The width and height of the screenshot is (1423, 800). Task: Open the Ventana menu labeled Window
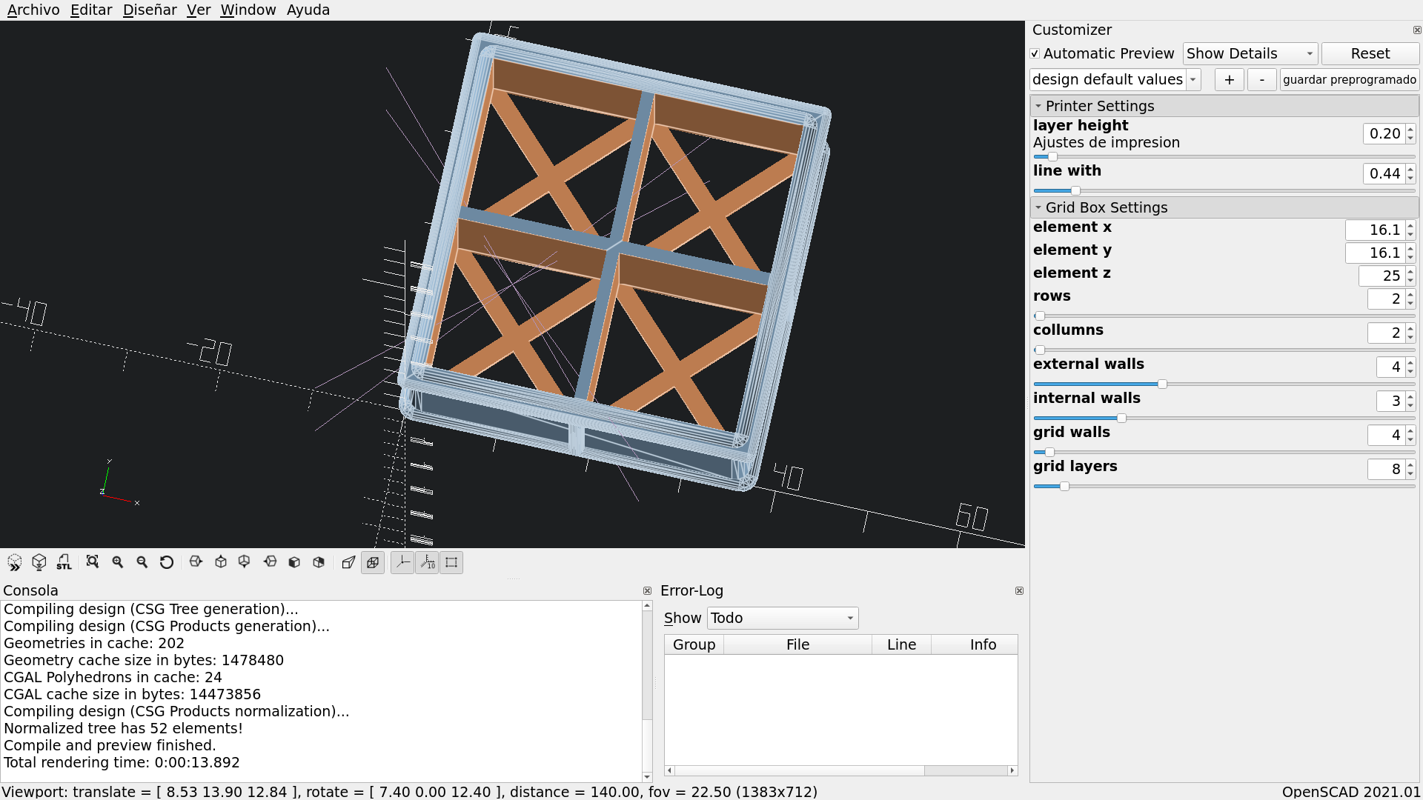tap(248, 10)
